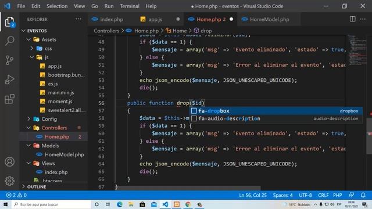Open HomeModel.php in explorer tree
Image resolution: width=372 pixels, height=209 pixels.
tap(64, 154)
